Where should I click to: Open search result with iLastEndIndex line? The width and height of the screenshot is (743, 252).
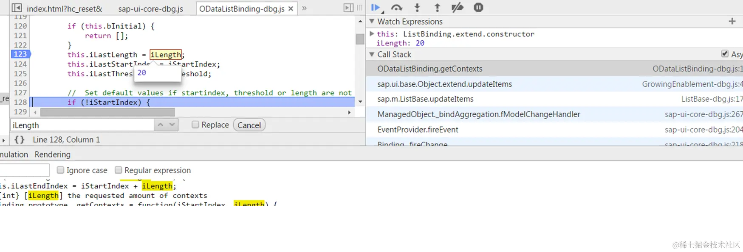tap(88, 186)
